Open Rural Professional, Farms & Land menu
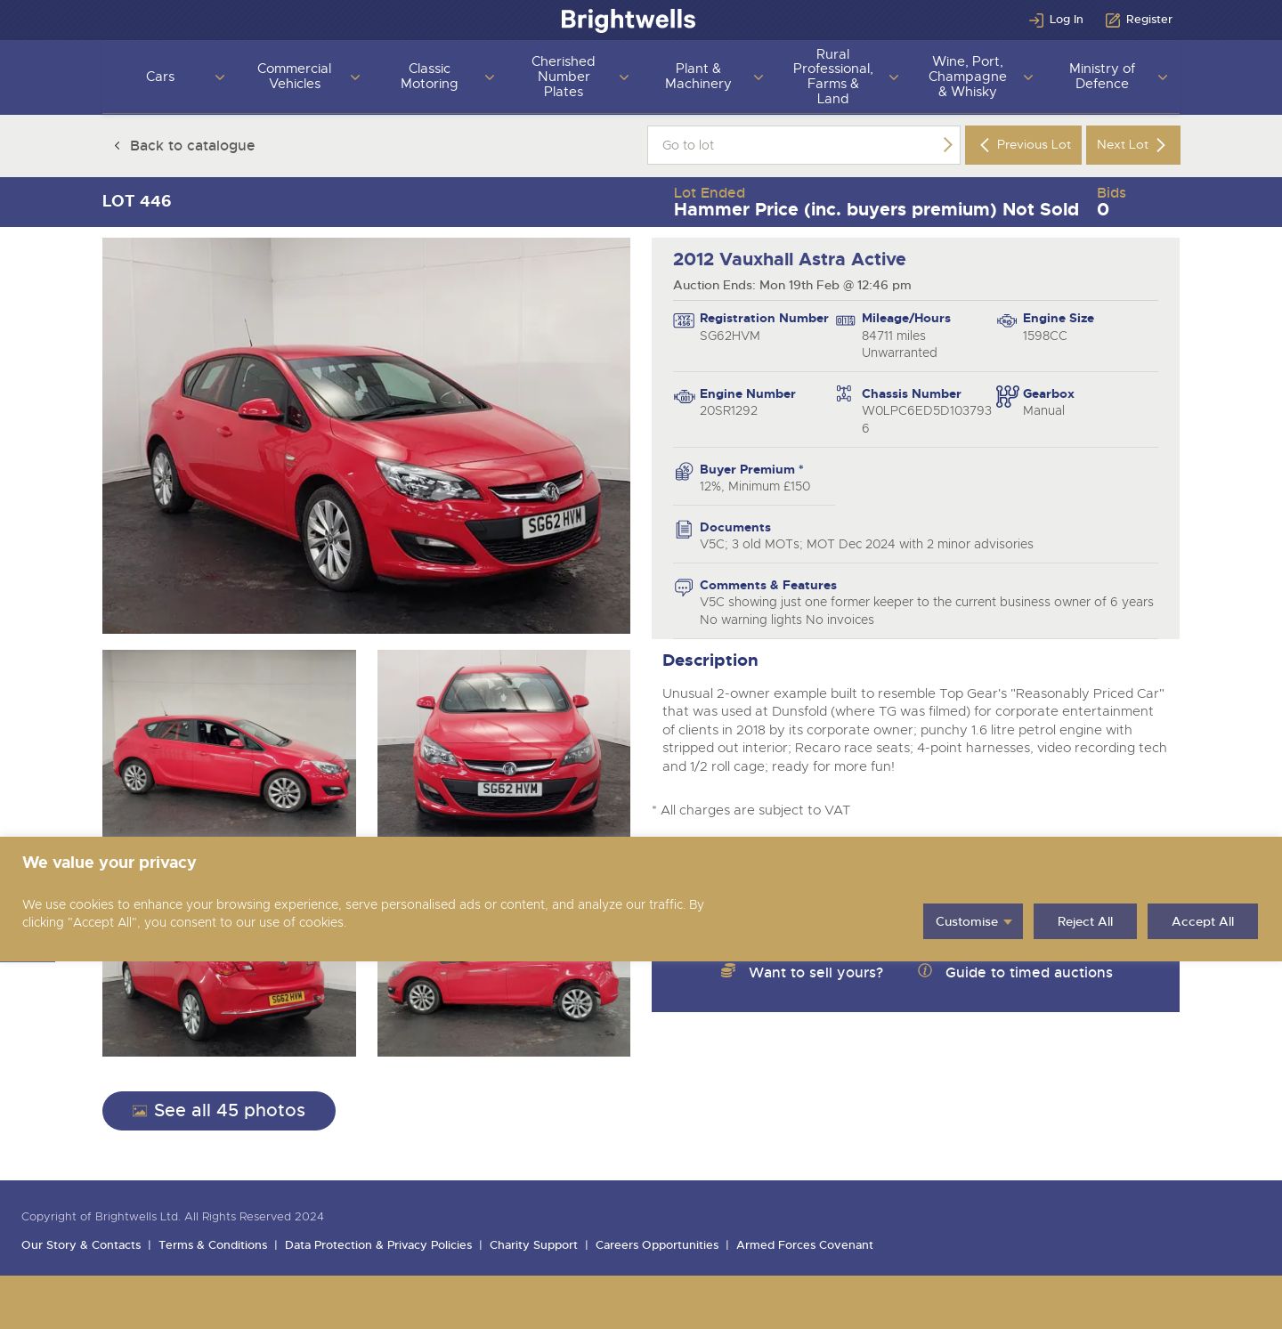This screenshot has width=1282, height=1329. (832, 77)
